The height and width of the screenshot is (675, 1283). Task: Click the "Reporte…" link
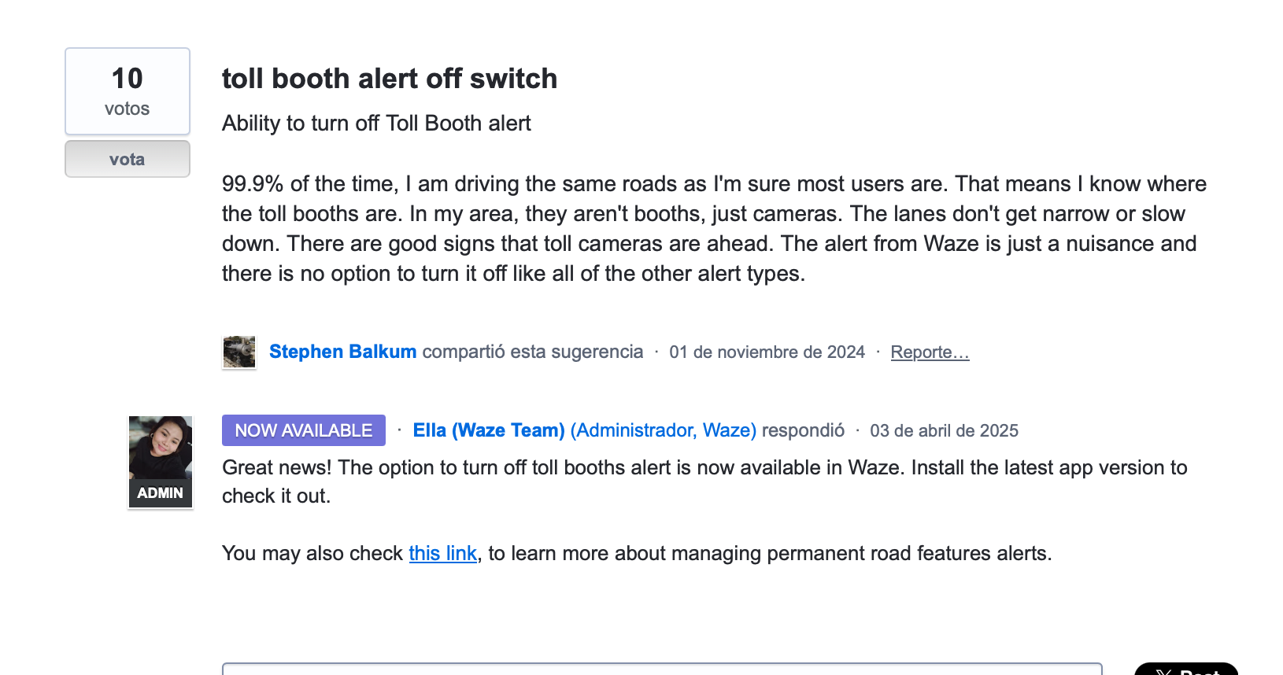click(x=930, y=352)
